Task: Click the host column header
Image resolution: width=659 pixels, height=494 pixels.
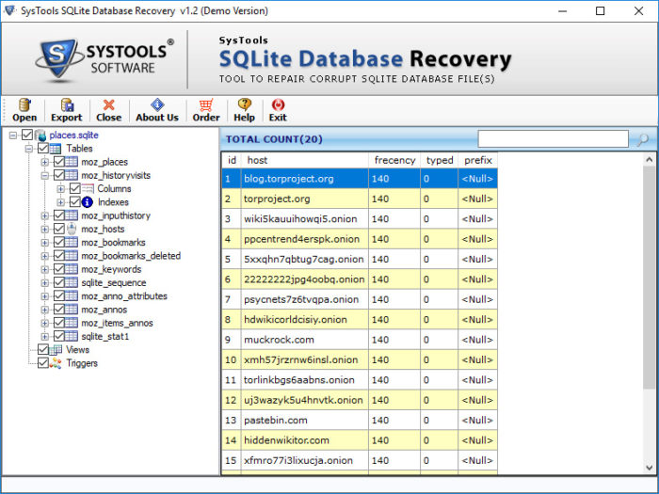Action: pyautogui.click(x=305, y=160)
